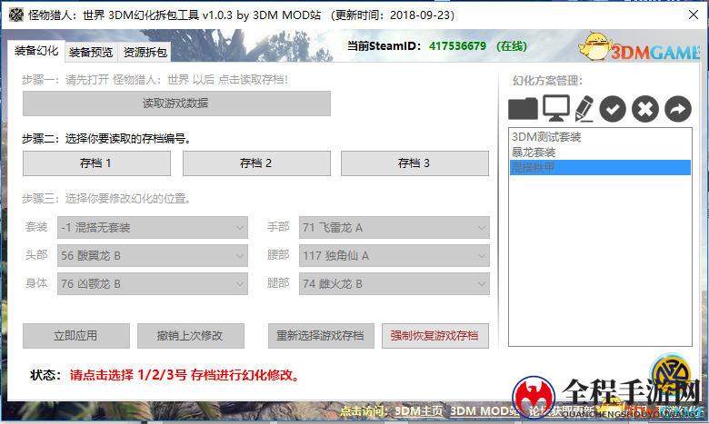Click the monitor icon in scheme management

tap(555, 108)
